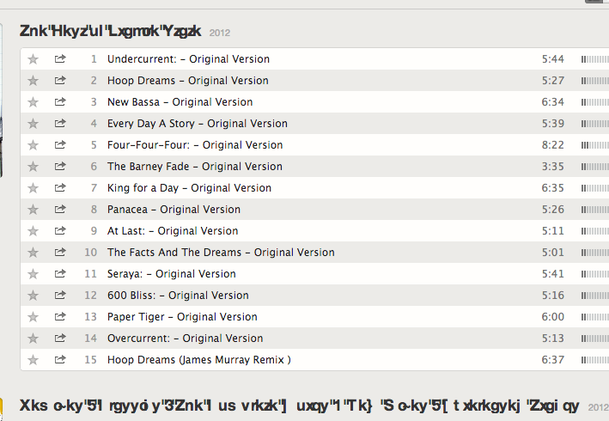Click popularity bar for Undercurrent track
Image resolution: width=609 pixels, height=421 pixels.
tap(594, 59)
